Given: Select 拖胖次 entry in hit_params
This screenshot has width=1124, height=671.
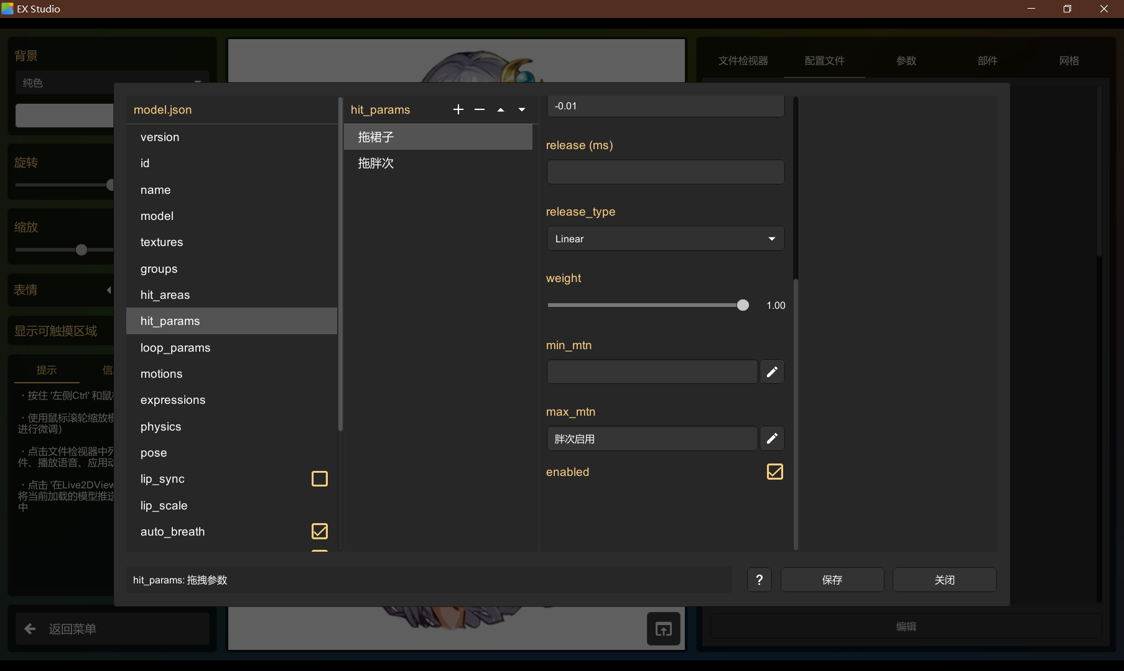Looking at the screenshot, I should [x=438, y=163].
